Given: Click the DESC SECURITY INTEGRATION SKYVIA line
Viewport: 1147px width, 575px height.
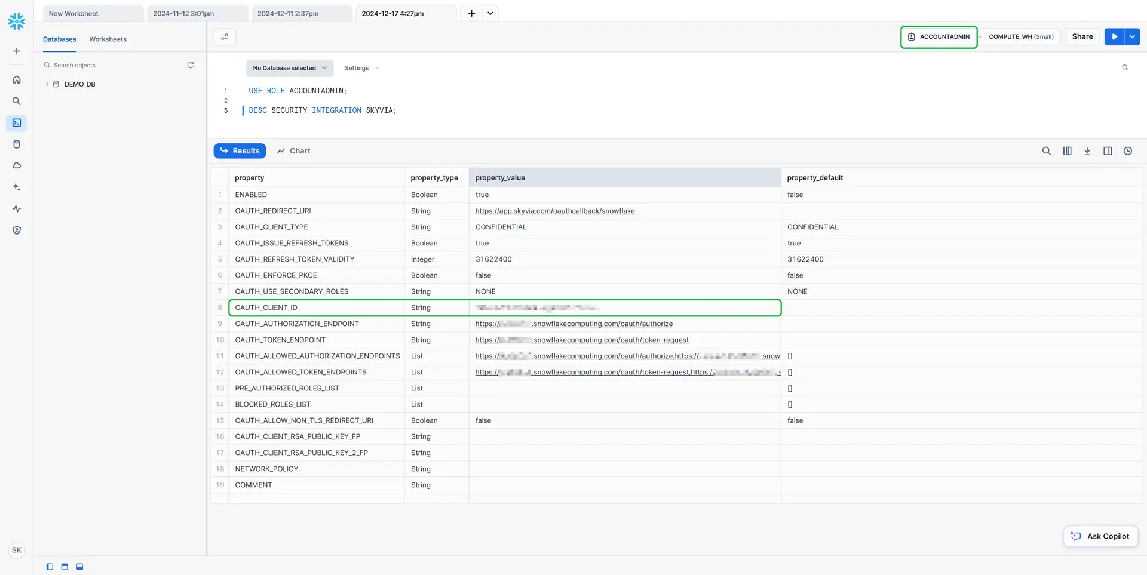Looking at the screenshot, I should tap(323, 110).
